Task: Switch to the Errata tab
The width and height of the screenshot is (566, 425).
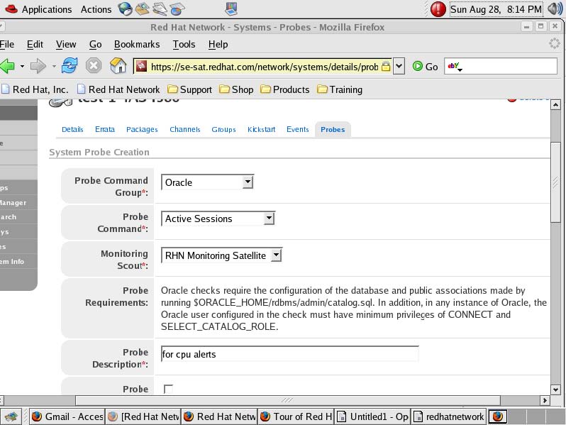Action: click(105, 129)
